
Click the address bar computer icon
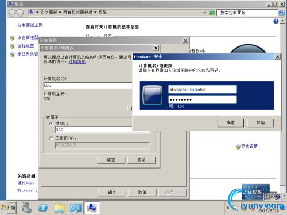[31, 13]
